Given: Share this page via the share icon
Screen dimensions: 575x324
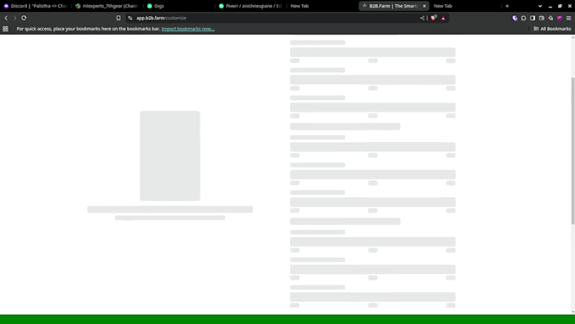Looking at the screenshot, I should (x=422, y=18).
